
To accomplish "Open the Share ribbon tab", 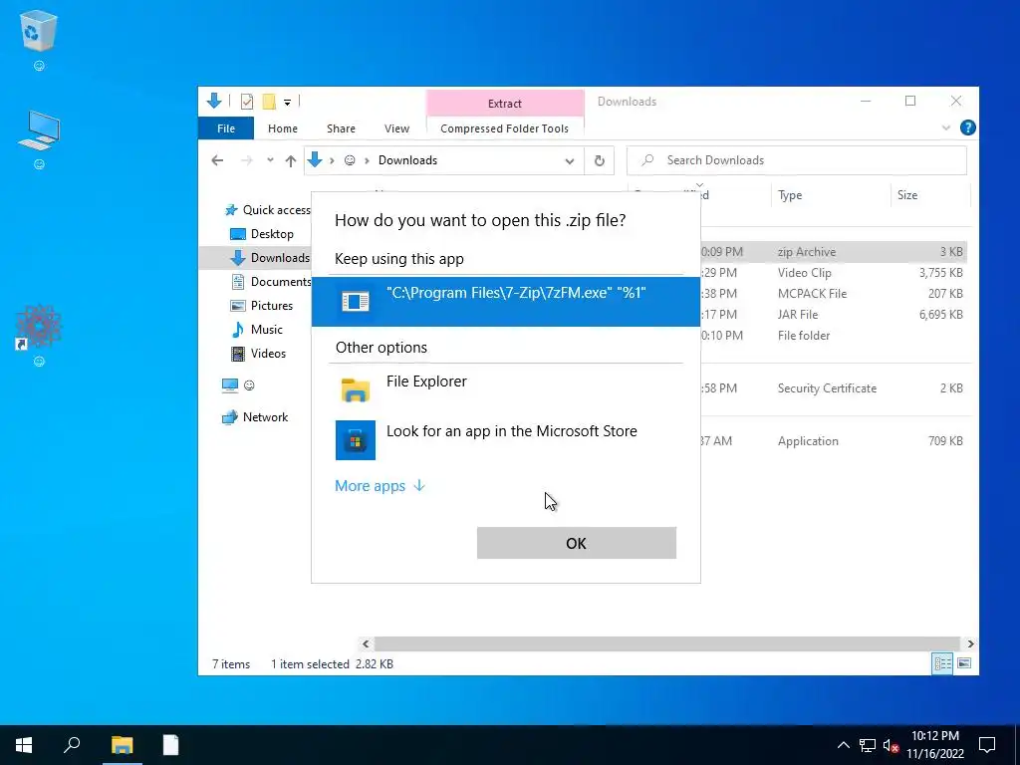I will point(341,128).
